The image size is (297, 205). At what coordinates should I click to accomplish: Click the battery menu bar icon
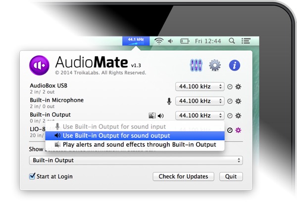pyautogui.click(x=185, y=41)
